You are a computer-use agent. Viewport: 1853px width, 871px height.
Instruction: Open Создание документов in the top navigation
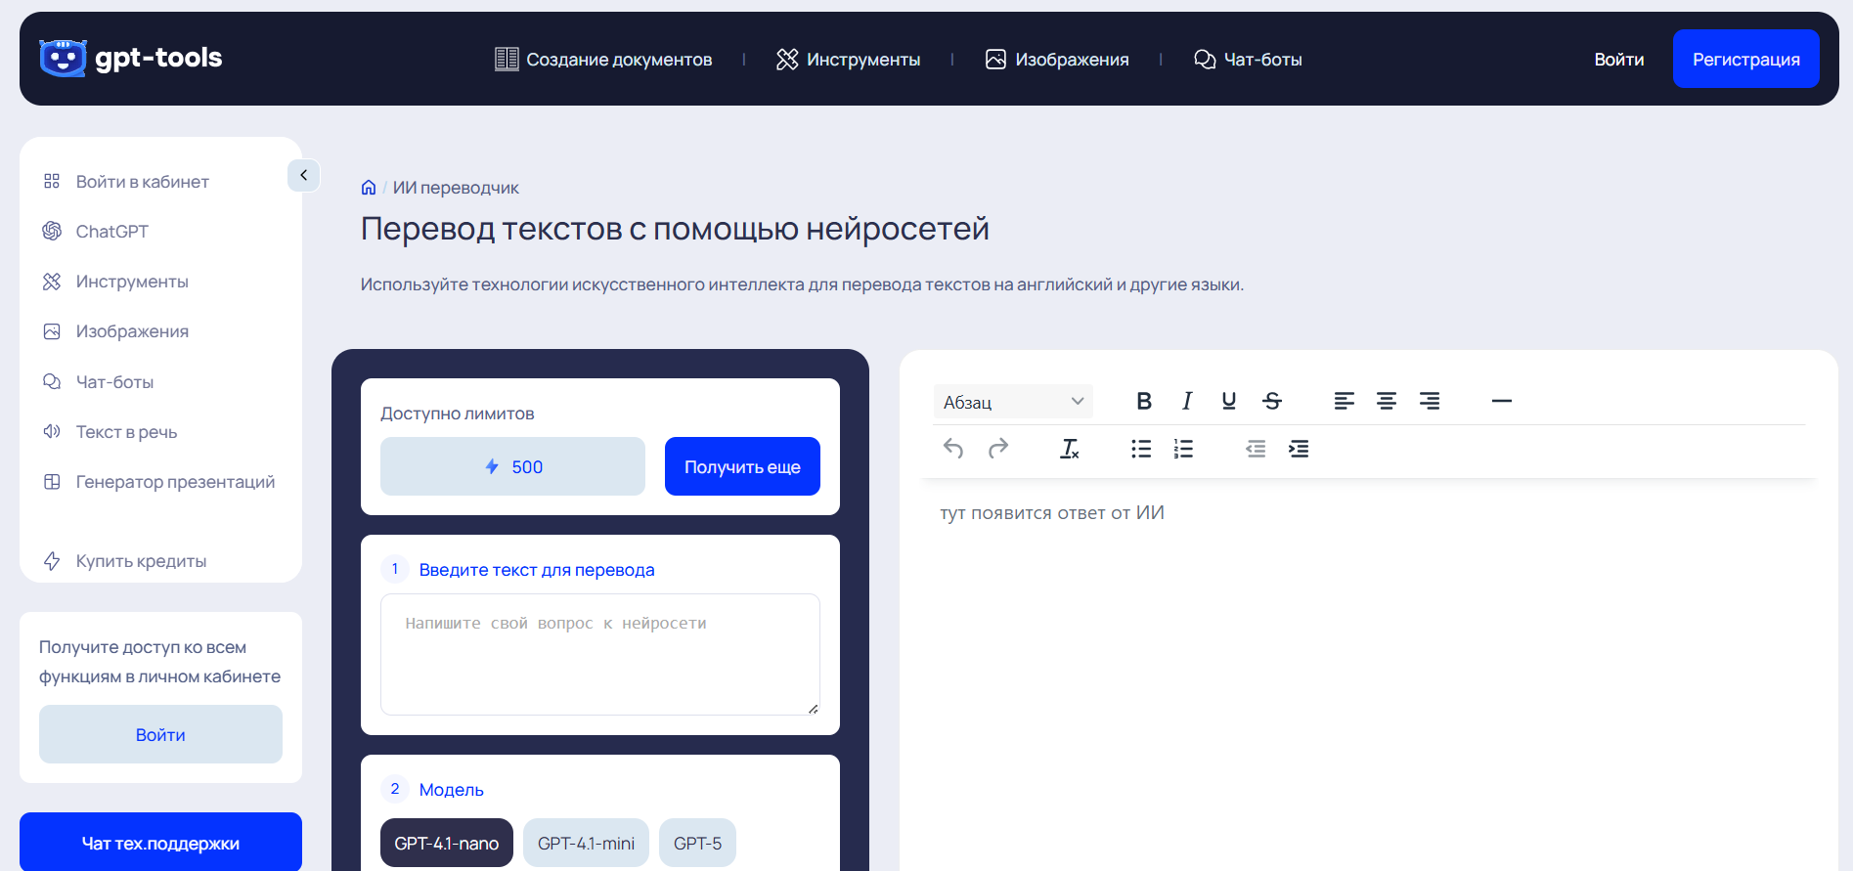(603, 60)
